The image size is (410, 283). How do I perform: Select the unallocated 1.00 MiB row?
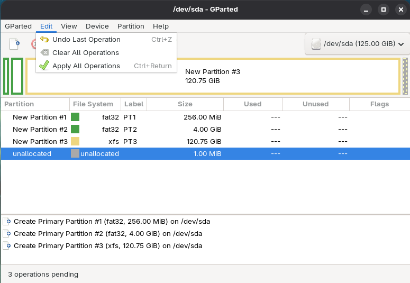[x=159, y=154]
